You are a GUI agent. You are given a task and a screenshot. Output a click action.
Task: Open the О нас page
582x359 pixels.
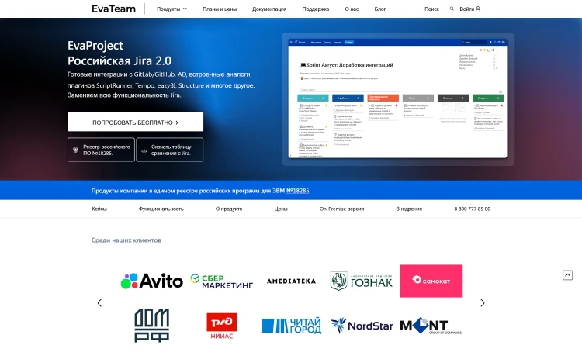[x=352, y=9]
